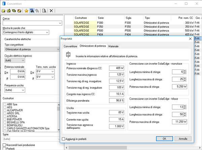Image resolution: width=202 pixels, height=150 pixels.
Task: Enable Nascondi fuori produzione checkbox
Action: point(4,145)
